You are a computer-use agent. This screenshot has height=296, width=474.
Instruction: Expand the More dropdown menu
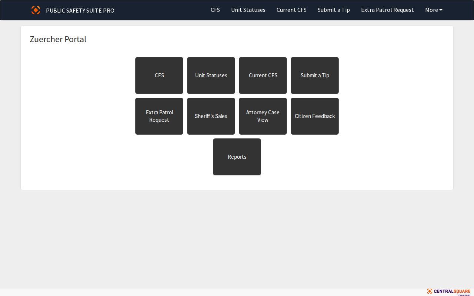(434, 10)
